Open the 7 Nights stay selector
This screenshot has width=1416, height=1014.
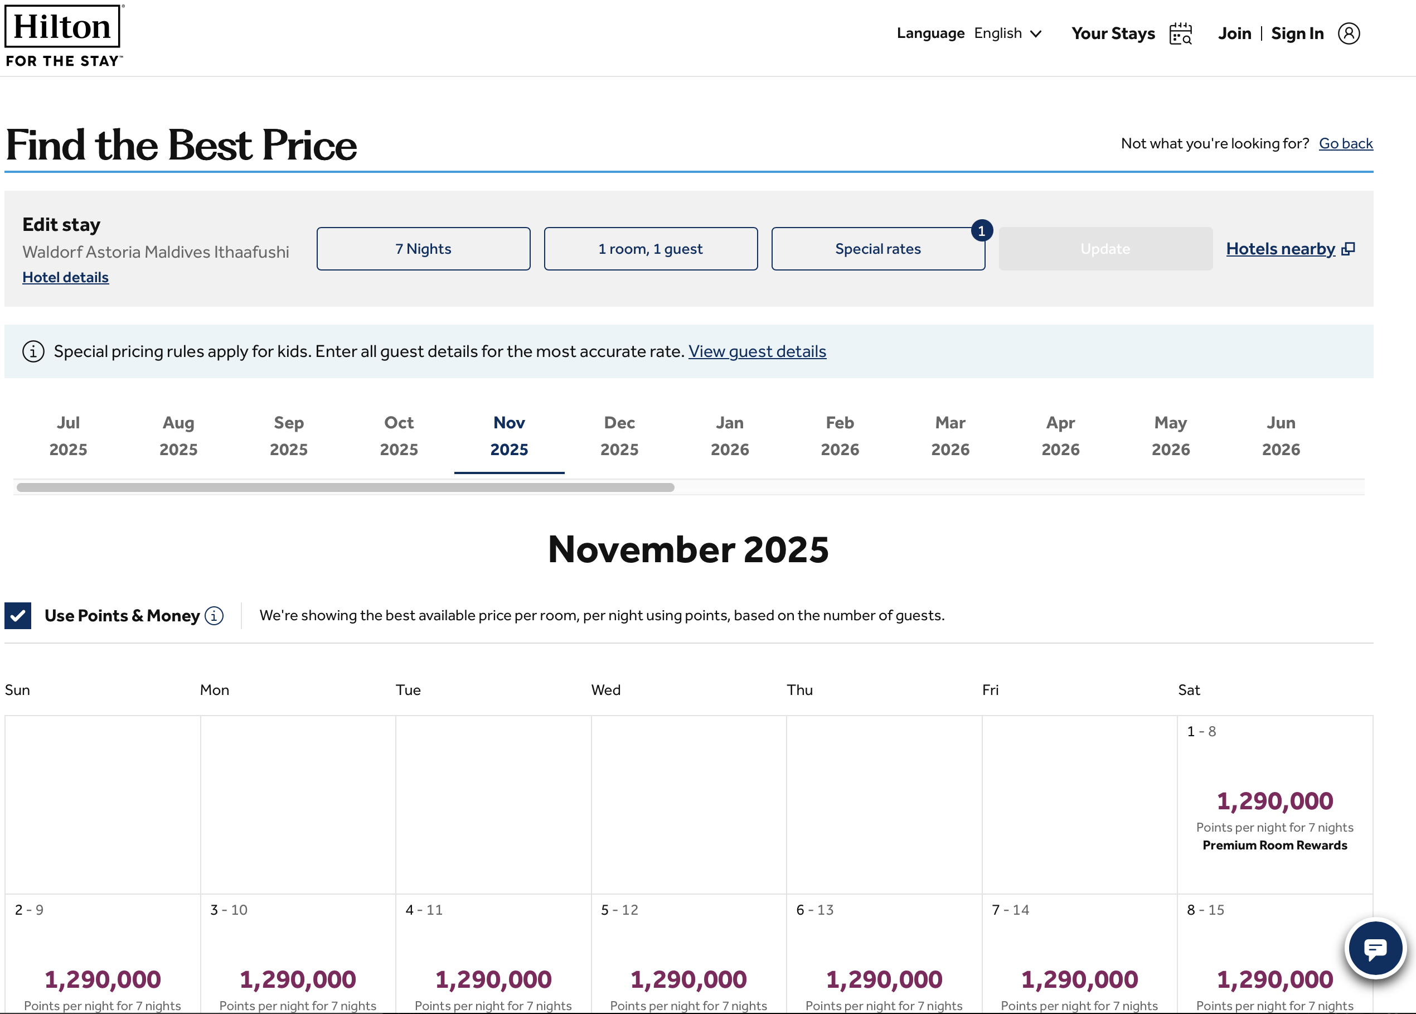423,249
